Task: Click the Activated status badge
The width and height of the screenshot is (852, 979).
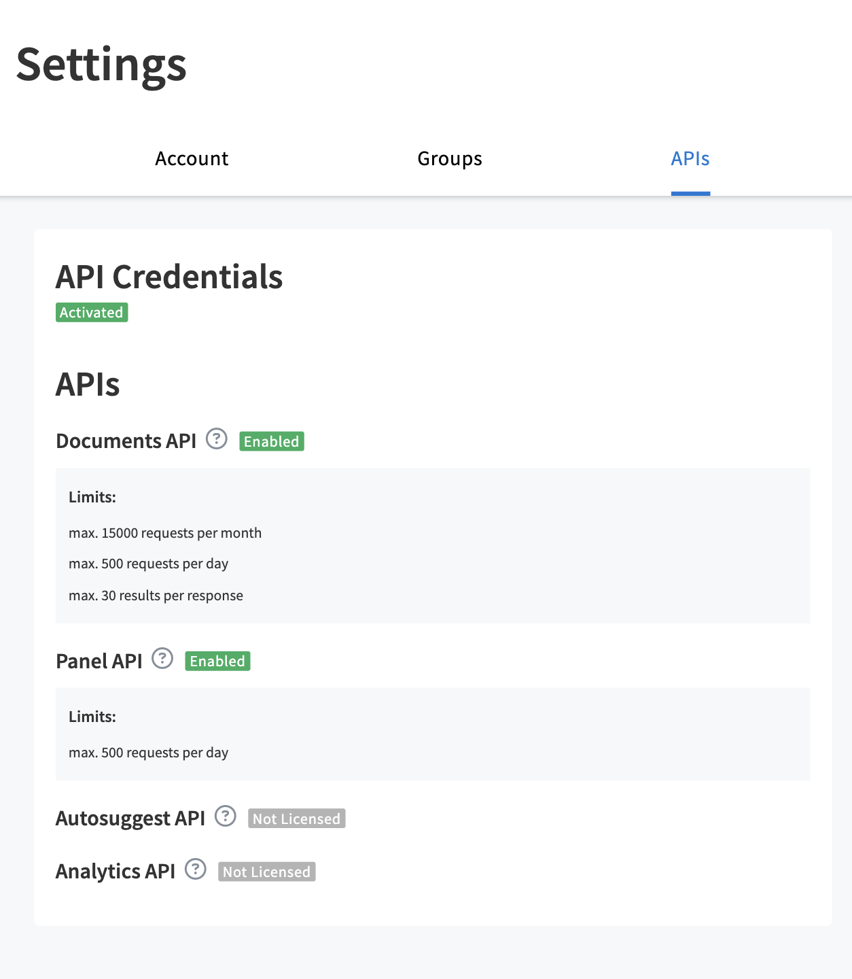Action: pos(92,313)
